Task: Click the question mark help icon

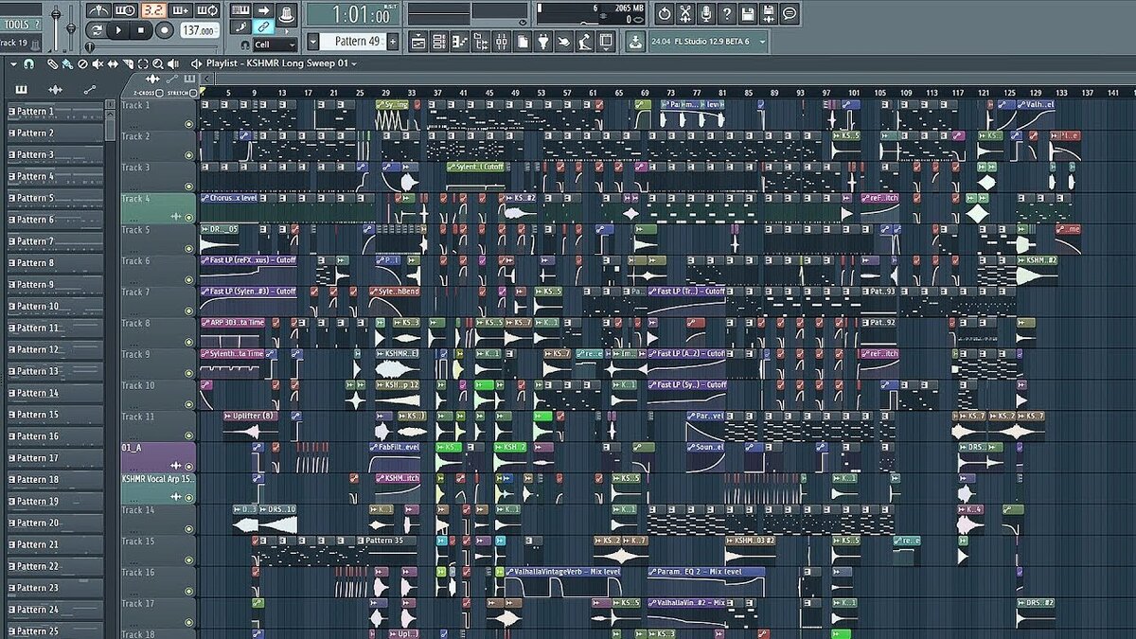Action: (x=727, y=14)
